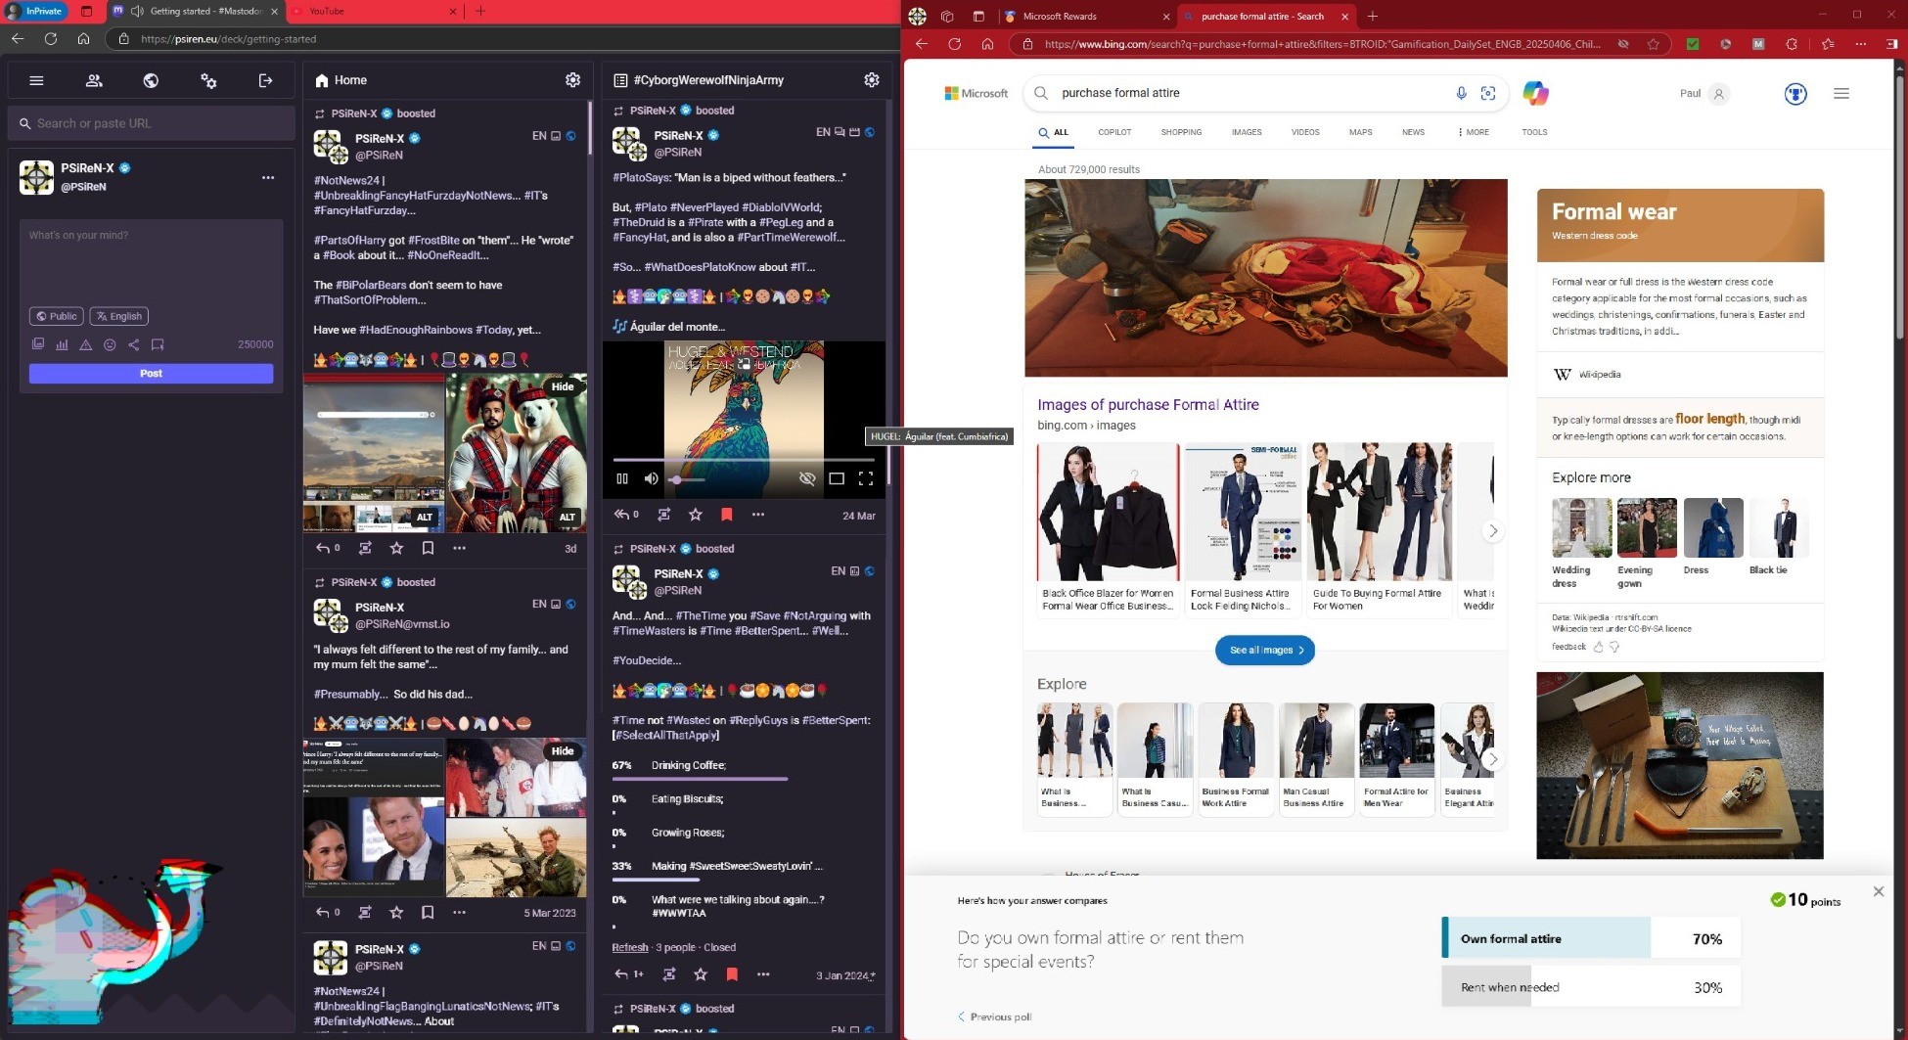Click the share icon in compose toolbar
Viewport: 1908px width, 1040px height.
click(x=134, y=344)
